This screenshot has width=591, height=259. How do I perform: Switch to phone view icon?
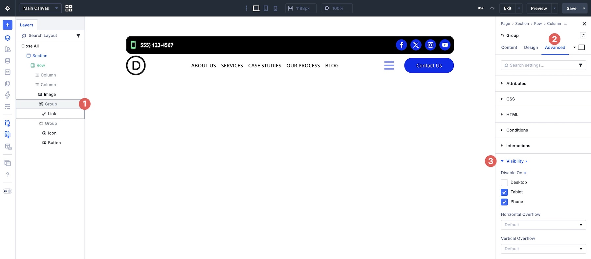click(275, 8)
